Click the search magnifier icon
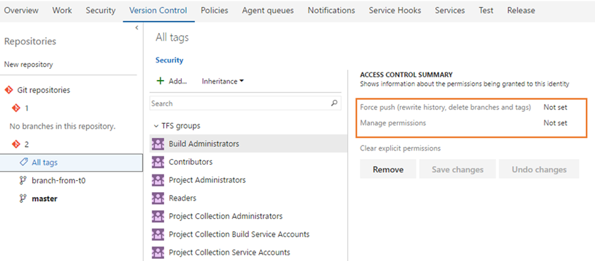 pos(334,103)
